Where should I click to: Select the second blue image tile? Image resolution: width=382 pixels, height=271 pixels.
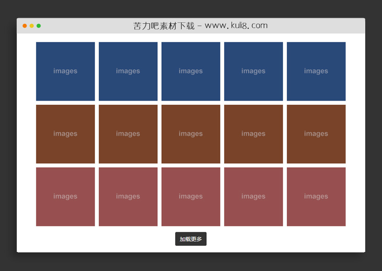point(128,71)
